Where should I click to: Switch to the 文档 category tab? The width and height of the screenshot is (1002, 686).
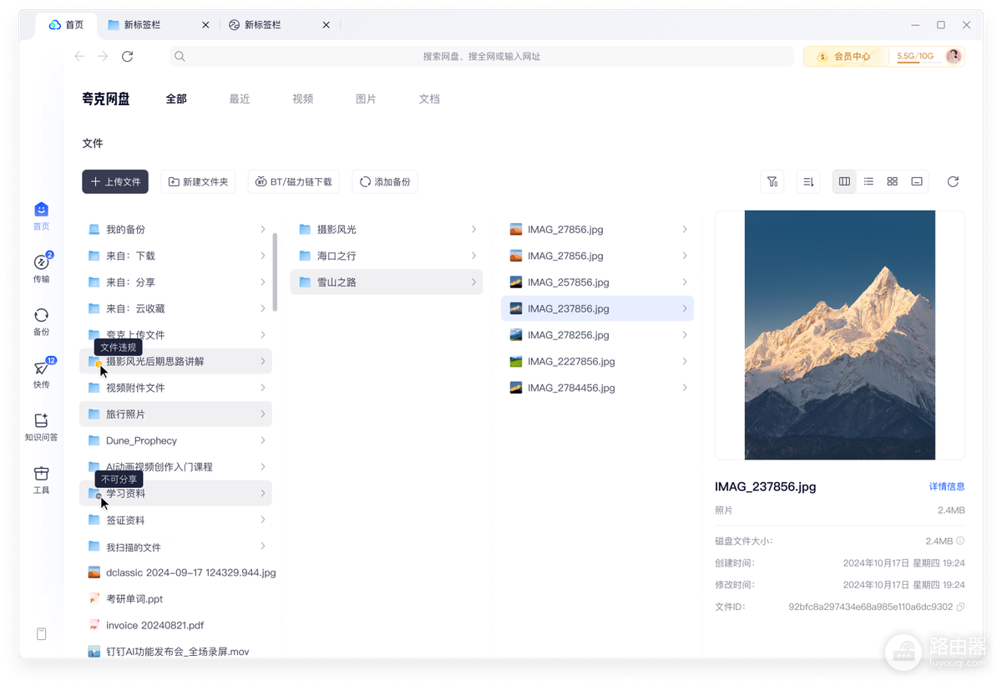click(429, 99)
